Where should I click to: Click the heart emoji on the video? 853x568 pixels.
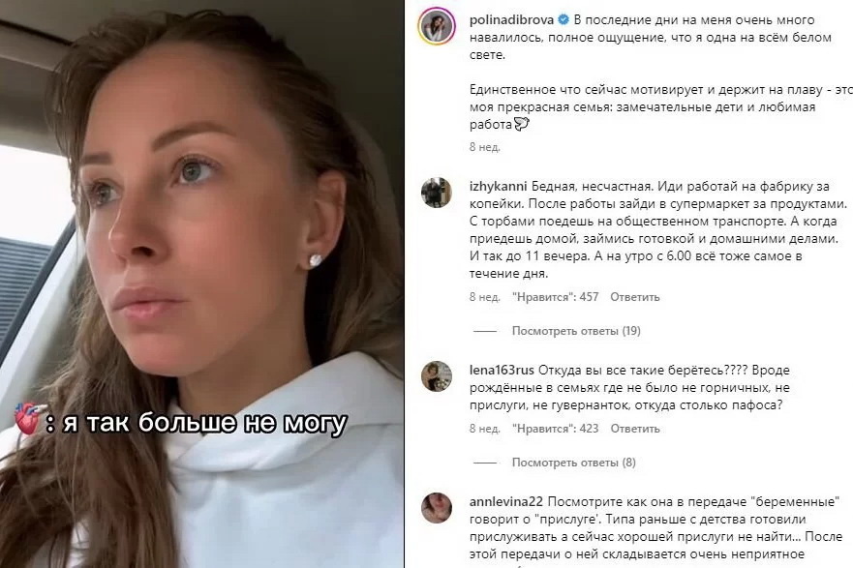pos(27,417)
